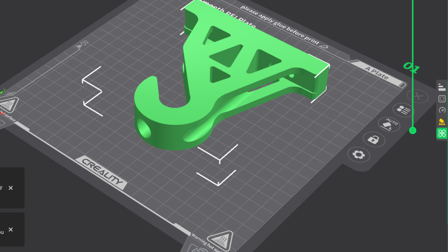Click the remove plate X circle

coord(417,96)
